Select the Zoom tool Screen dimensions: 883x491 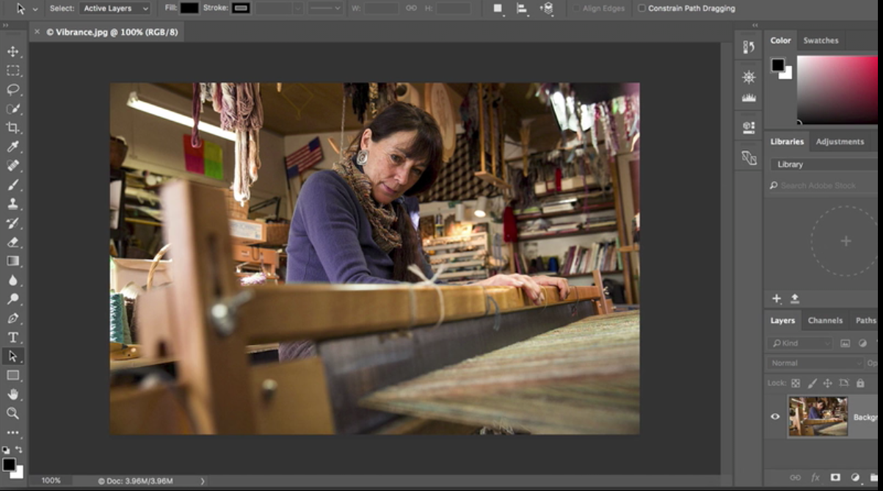coord(12,413)
